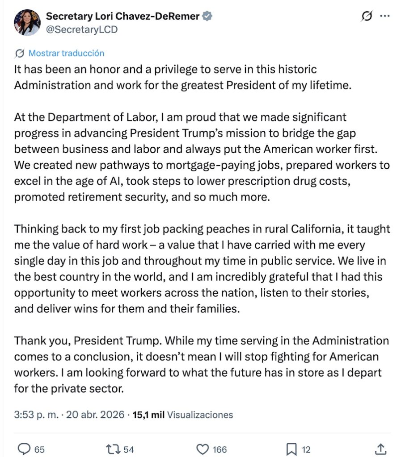This screenshot has width=401, height=457.
Task: Visit the @SecretaryLCD handle
Action: [x=82, y=29]
